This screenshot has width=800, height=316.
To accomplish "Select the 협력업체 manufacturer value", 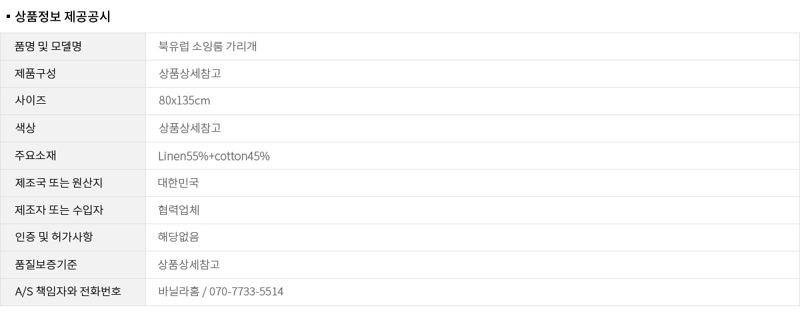I will 179,210.
